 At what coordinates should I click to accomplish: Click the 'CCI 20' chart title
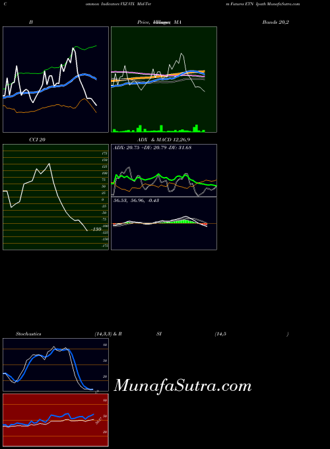(37, 140)
